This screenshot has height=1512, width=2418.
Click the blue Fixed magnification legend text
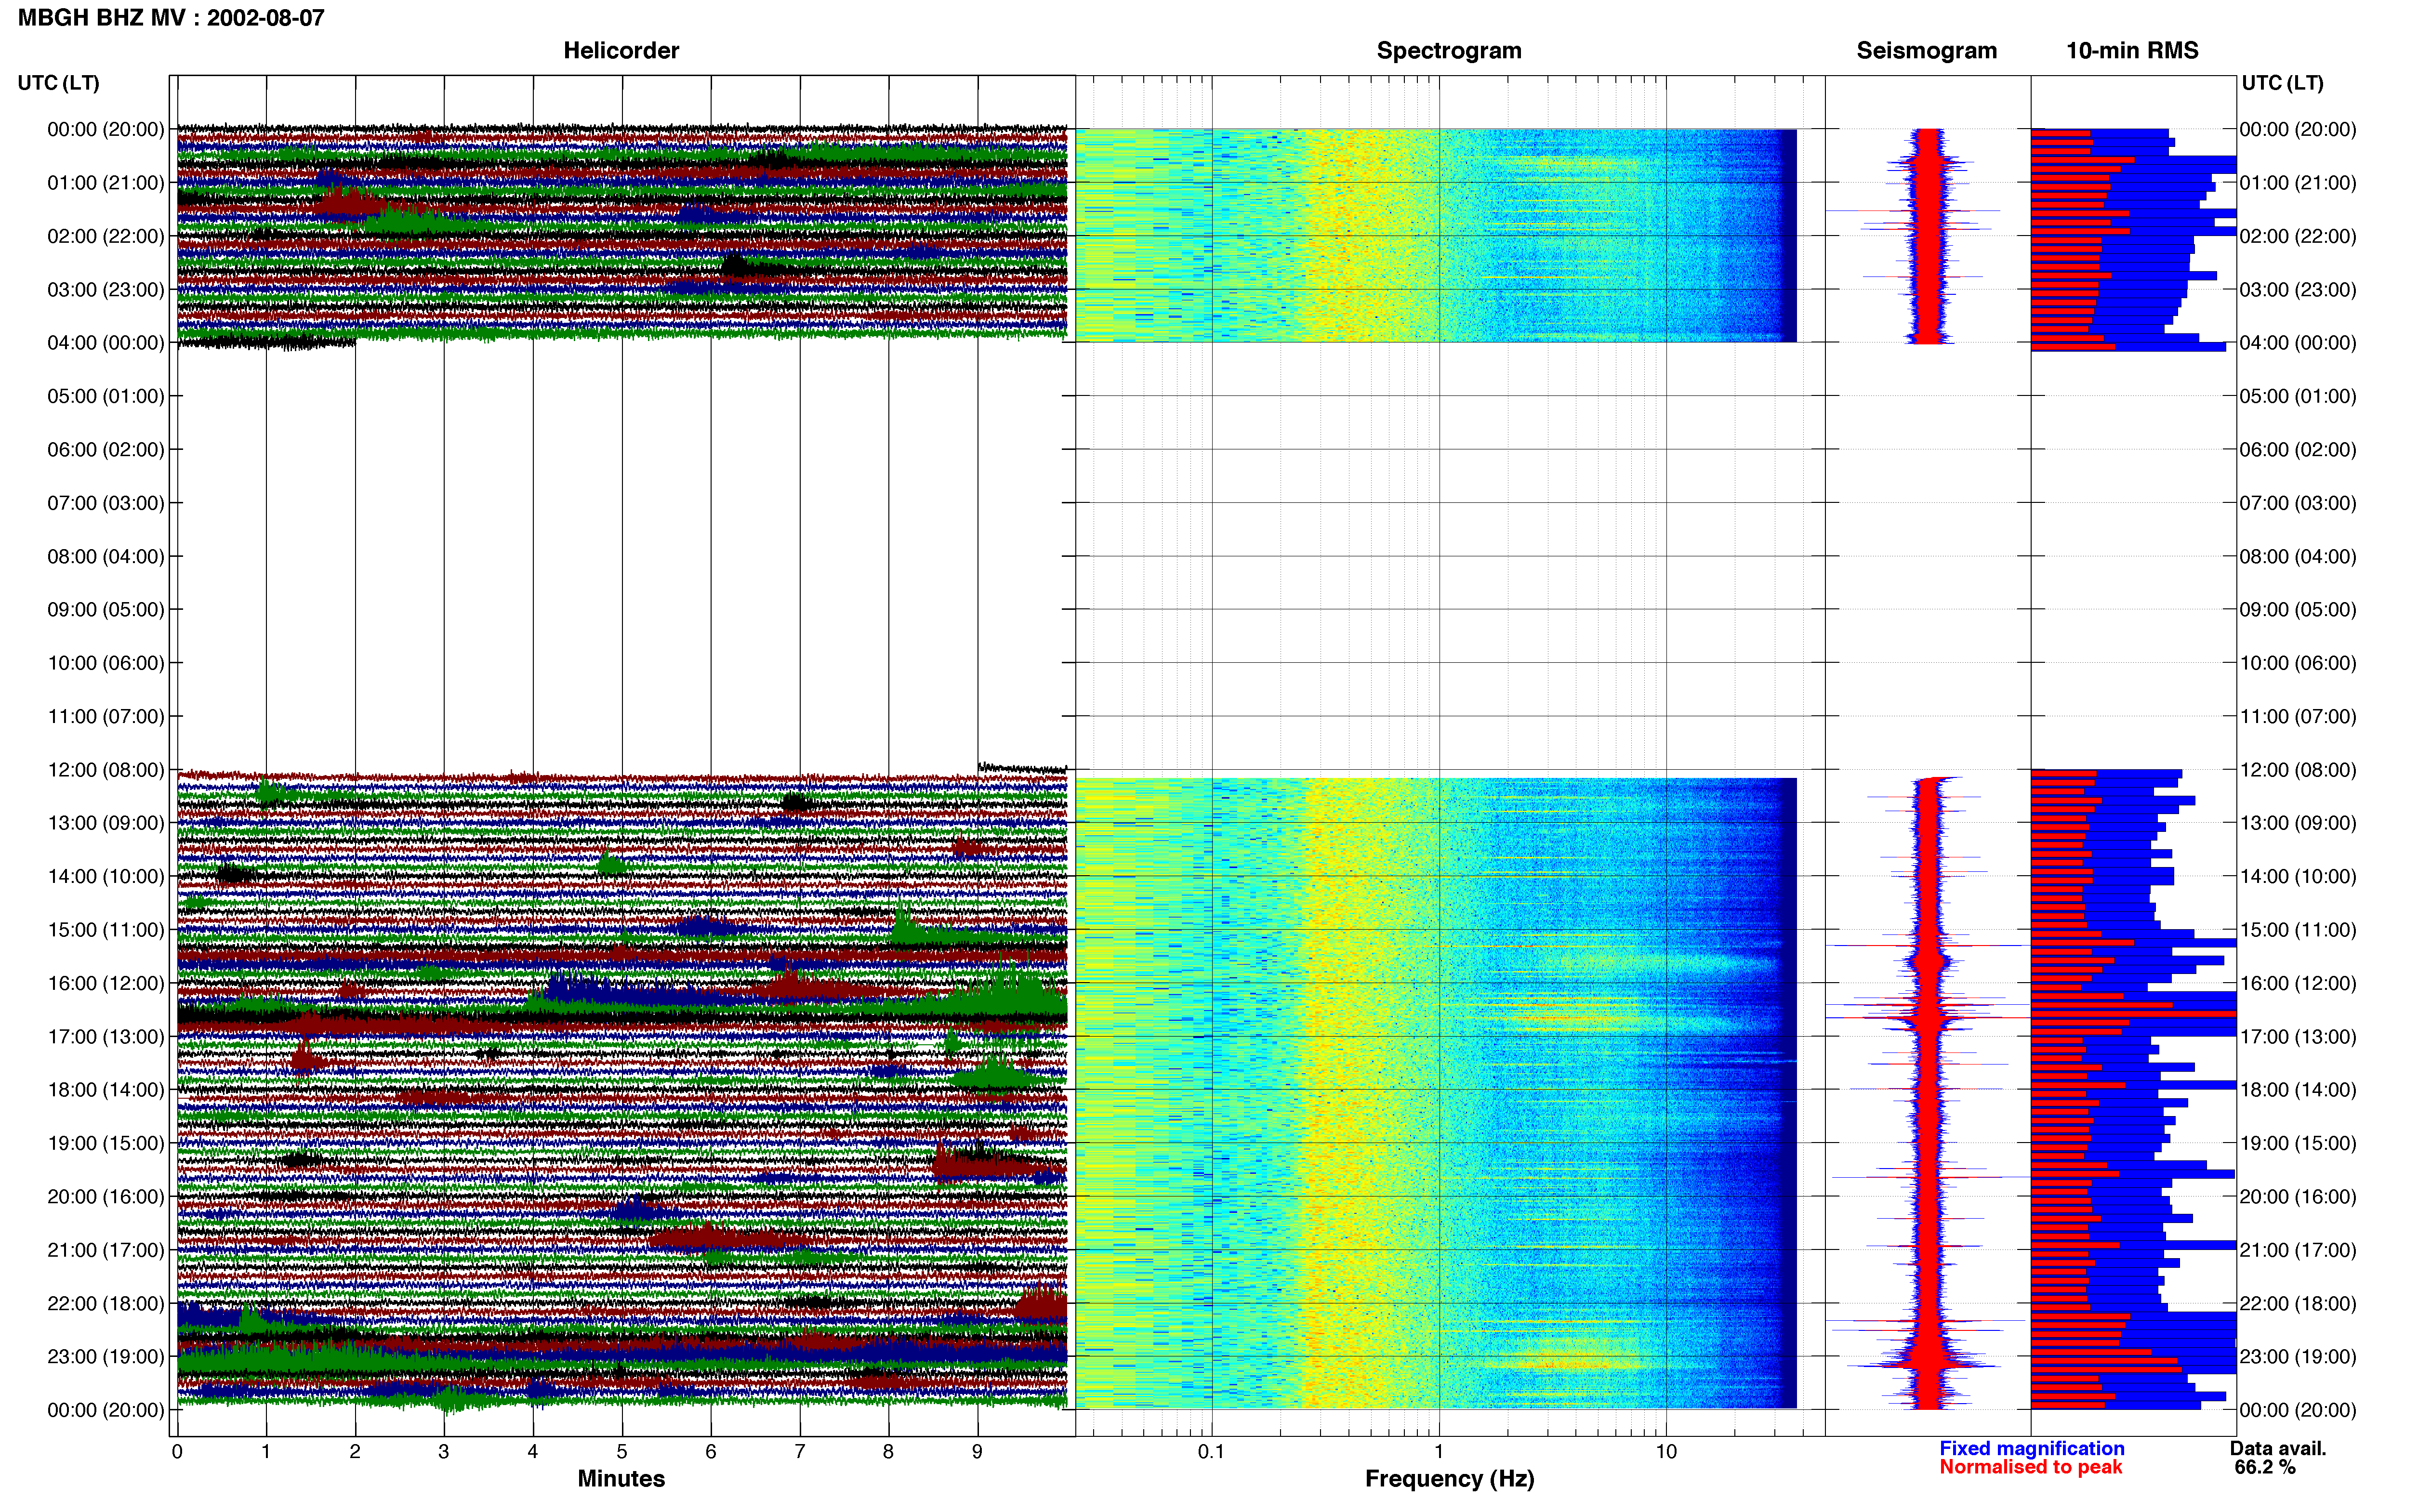2031,1448
